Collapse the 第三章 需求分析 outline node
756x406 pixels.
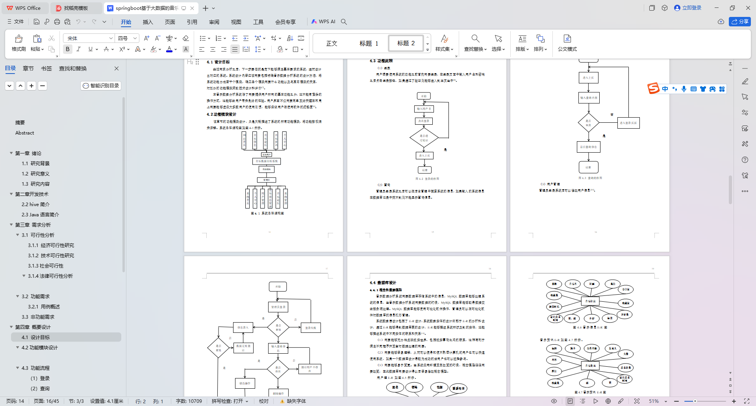click(11, 225)
